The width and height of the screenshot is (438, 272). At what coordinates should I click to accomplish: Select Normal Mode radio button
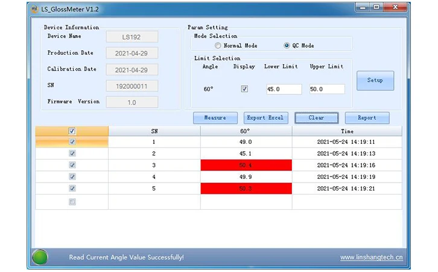pyautogui.click(x=218, y=45)
